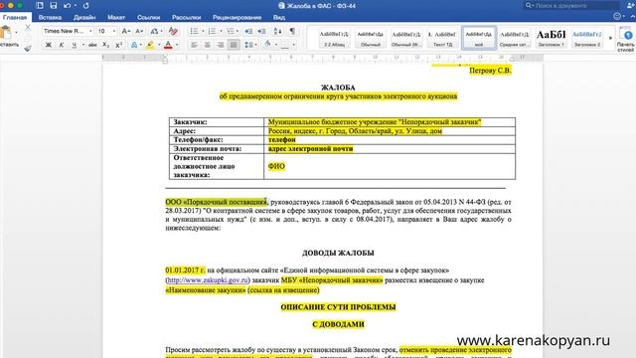Apply red font color
The height and width of the screenshot is (358, 636).
(x=168, y=45)
